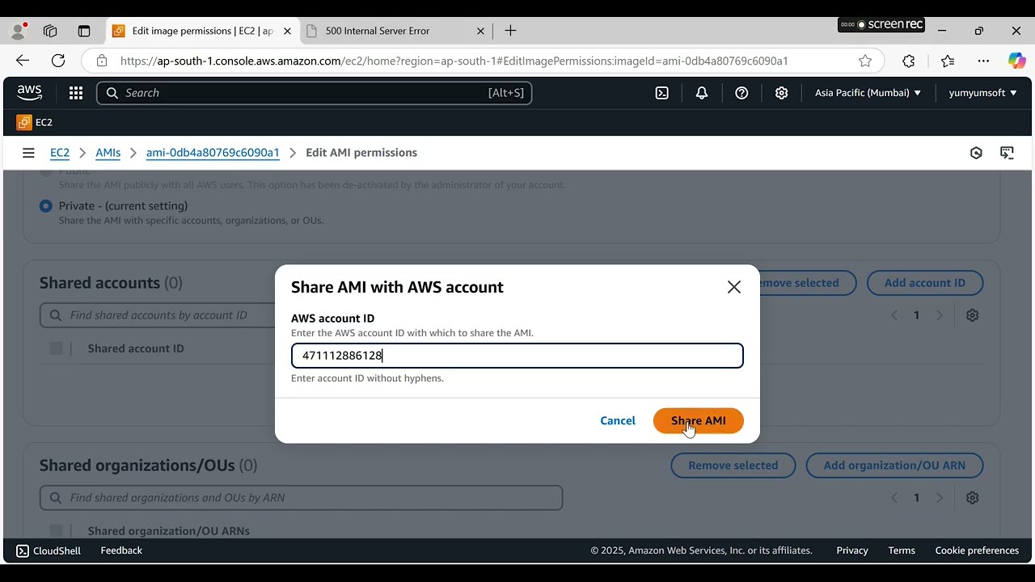Click the browser back arrow

click(x=23, y=61)
